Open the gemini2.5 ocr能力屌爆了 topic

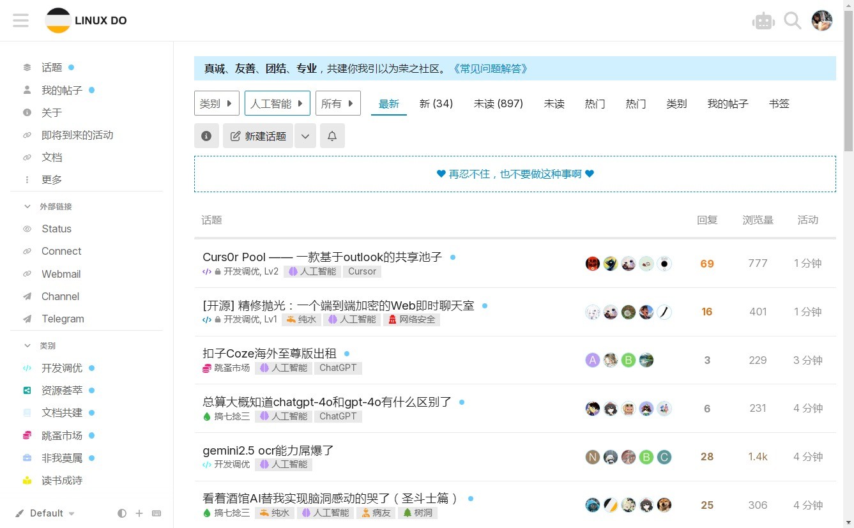[268, 450]
